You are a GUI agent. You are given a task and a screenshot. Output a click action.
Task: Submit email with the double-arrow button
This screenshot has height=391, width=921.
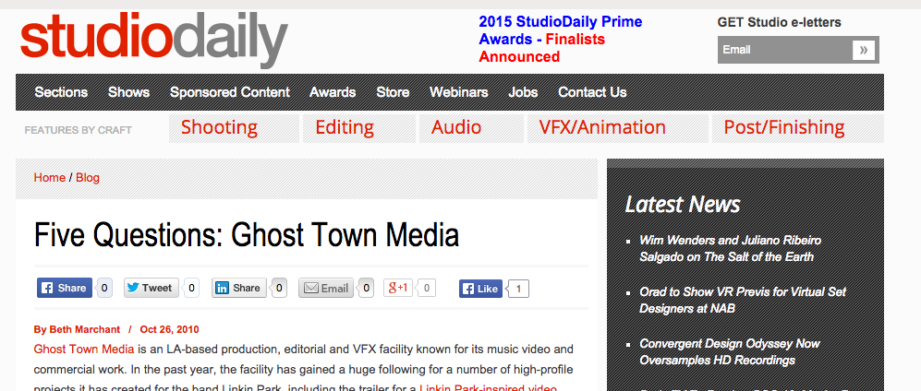pyautogui.click(x=864, y=50)
